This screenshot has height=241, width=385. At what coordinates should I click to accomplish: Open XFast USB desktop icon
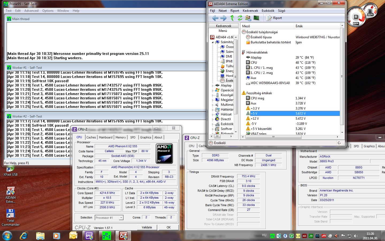10,171
